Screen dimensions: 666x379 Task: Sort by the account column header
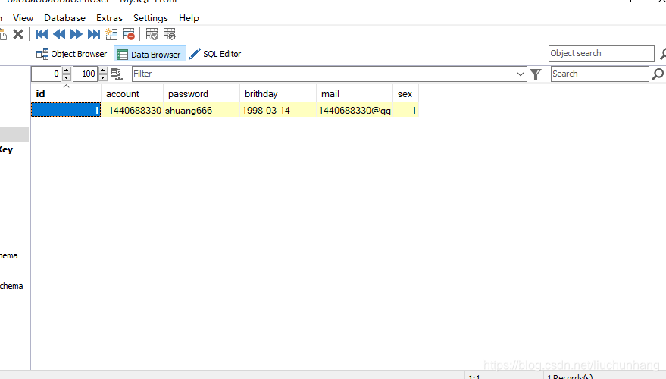tap(132, 94)
